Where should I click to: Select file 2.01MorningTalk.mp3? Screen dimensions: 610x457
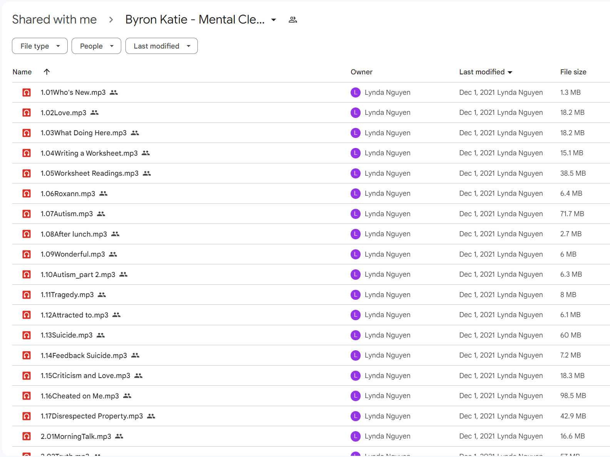tap(76, 436)
